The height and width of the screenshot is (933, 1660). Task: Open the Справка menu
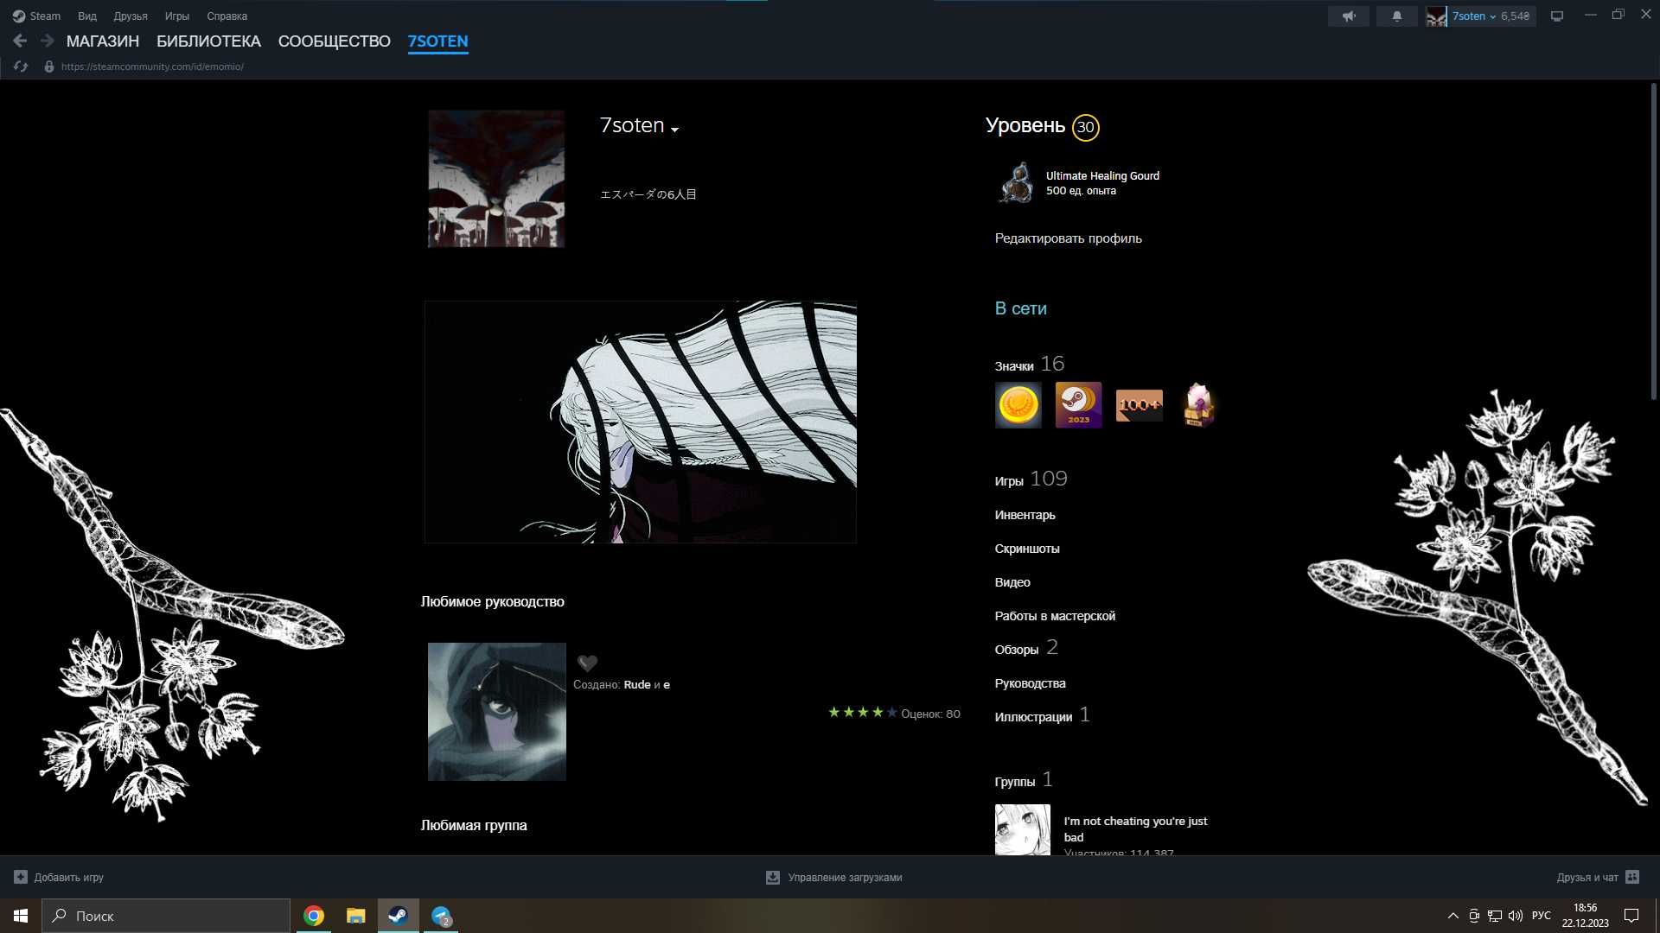point(227,16)
